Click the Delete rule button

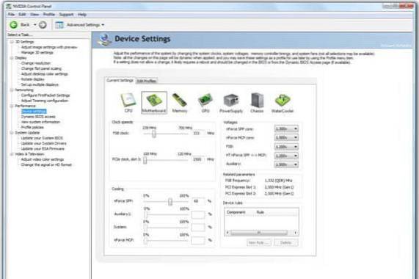286,242
